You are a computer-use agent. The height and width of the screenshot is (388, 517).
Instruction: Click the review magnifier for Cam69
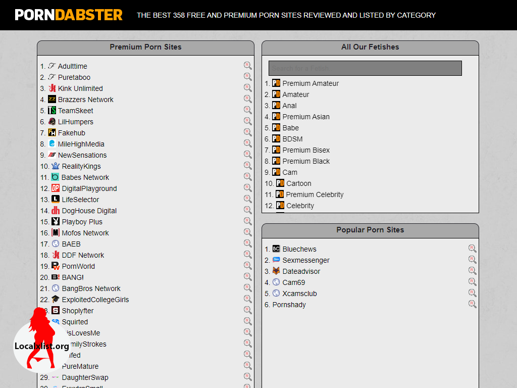coord(473,282)
